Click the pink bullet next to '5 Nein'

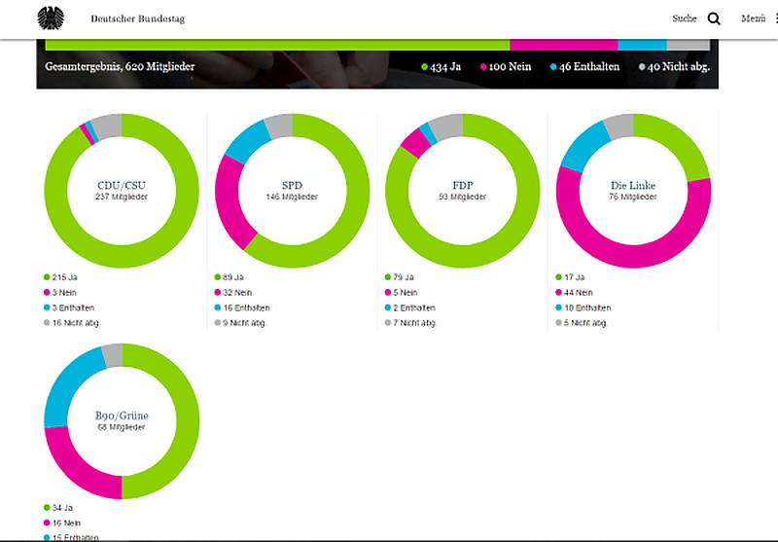[388, 292]
